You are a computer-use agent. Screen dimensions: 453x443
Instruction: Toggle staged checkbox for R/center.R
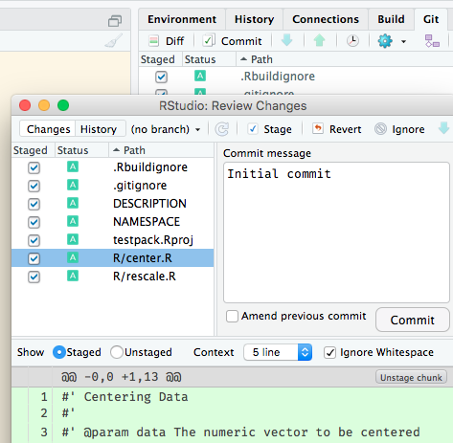34,258
